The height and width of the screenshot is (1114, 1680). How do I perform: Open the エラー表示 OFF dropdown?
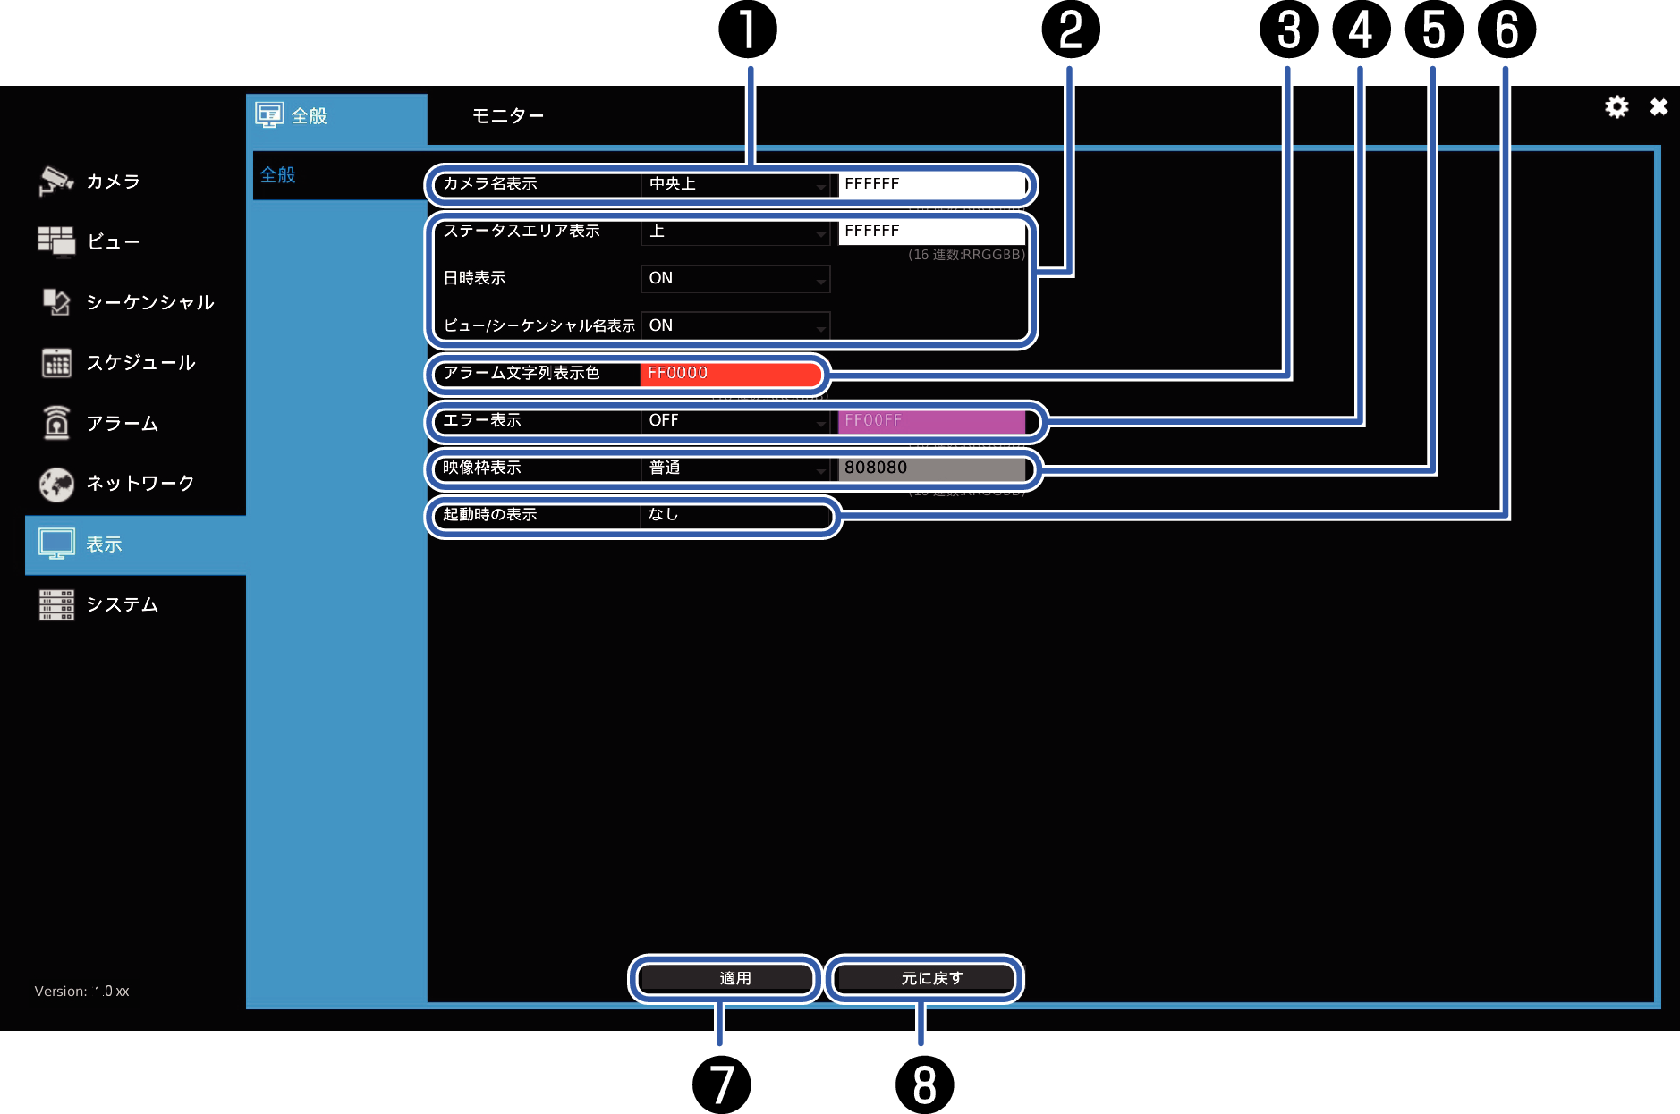click(736, 420)
